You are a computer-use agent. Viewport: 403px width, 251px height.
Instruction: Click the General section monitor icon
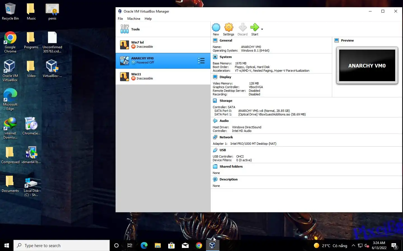tap(215, 40)
